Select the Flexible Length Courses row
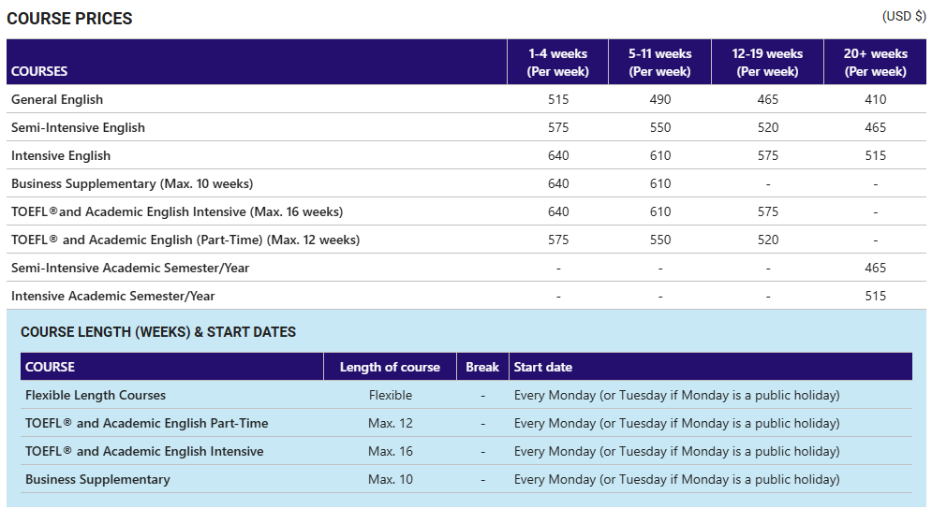Image resolution: width=932 pixels, height=509 pixels. point(466,395)
